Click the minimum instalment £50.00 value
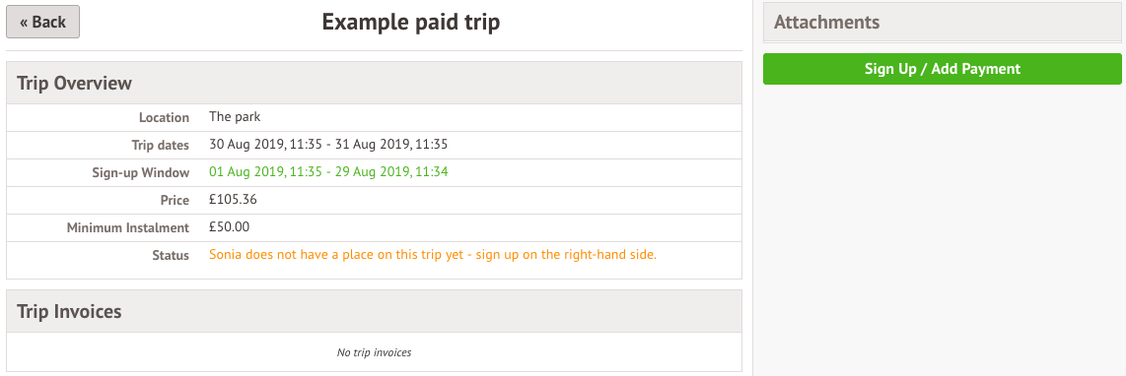1126x376 pixels. tap(229, 226)
